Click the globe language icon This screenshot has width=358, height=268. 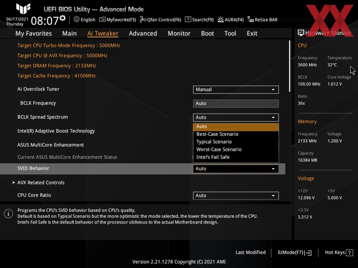76,19
